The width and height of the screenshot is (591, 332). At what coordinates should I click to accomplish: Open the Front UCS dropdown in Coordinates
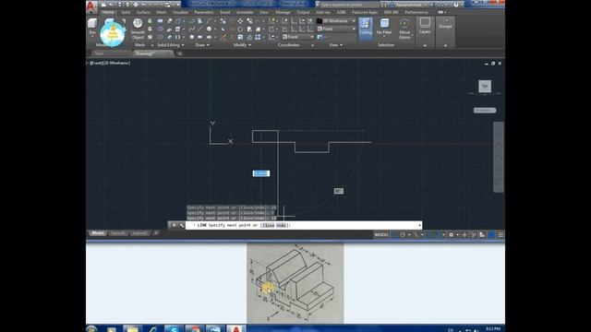point(297,37)
